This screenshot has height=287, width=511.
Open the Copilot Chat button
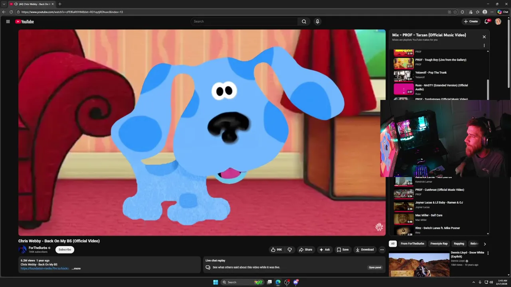click(503, 12)
